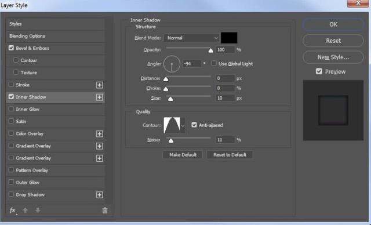Add another Inner Shadow with plus icon

pyautogui.click(x=99, y=97)
